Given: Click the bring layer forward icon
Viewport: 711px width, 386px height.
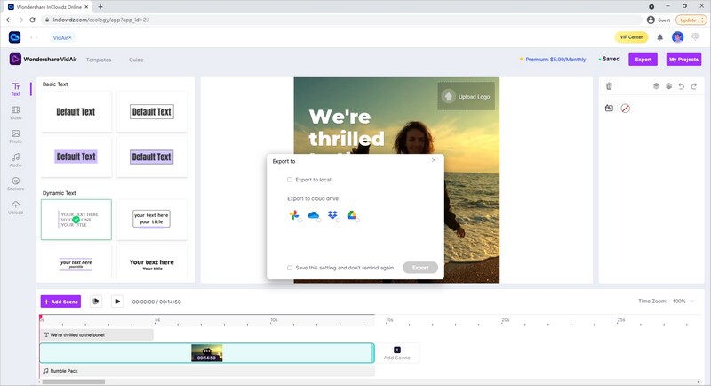Looking at the screenshot, I should coord(656,85).
